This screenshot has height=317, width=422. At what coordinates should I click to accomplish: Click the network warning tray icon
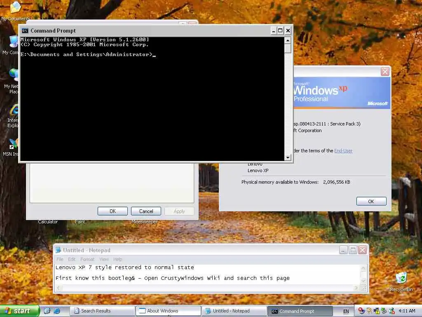(377, 311)
